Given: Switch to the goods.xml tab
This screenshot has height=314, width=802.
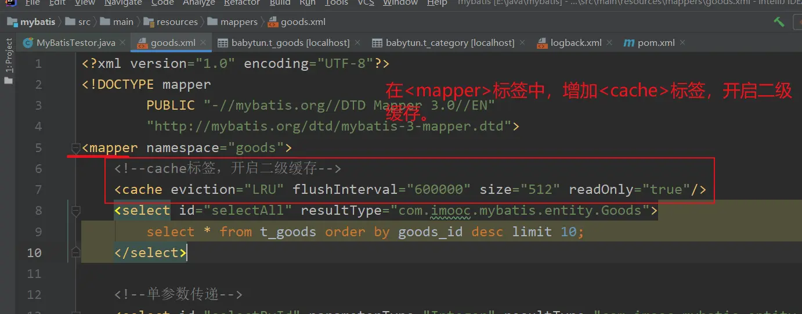Looking at the screenshot, I should [172, 43].
